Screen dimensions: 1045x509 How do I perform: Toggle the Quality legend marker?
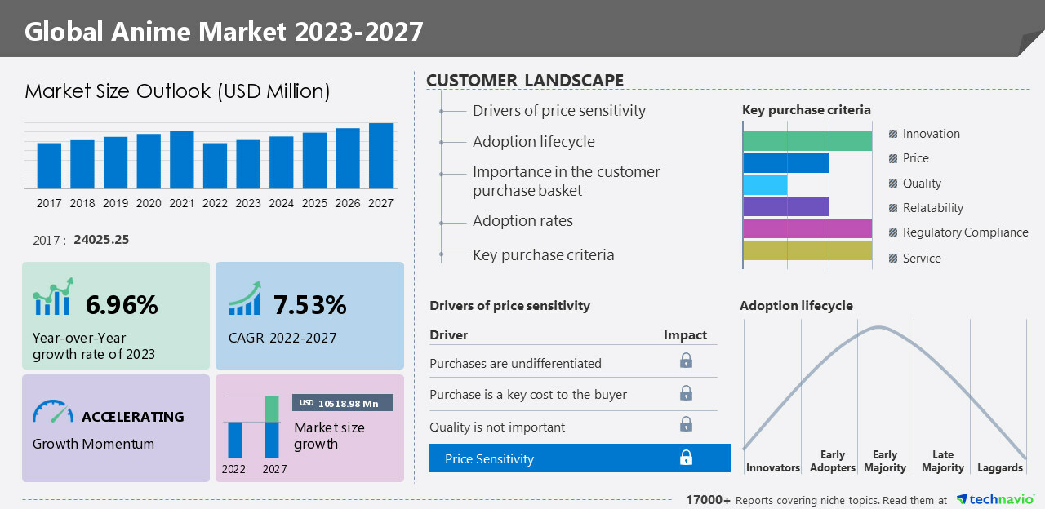(893, 184)
